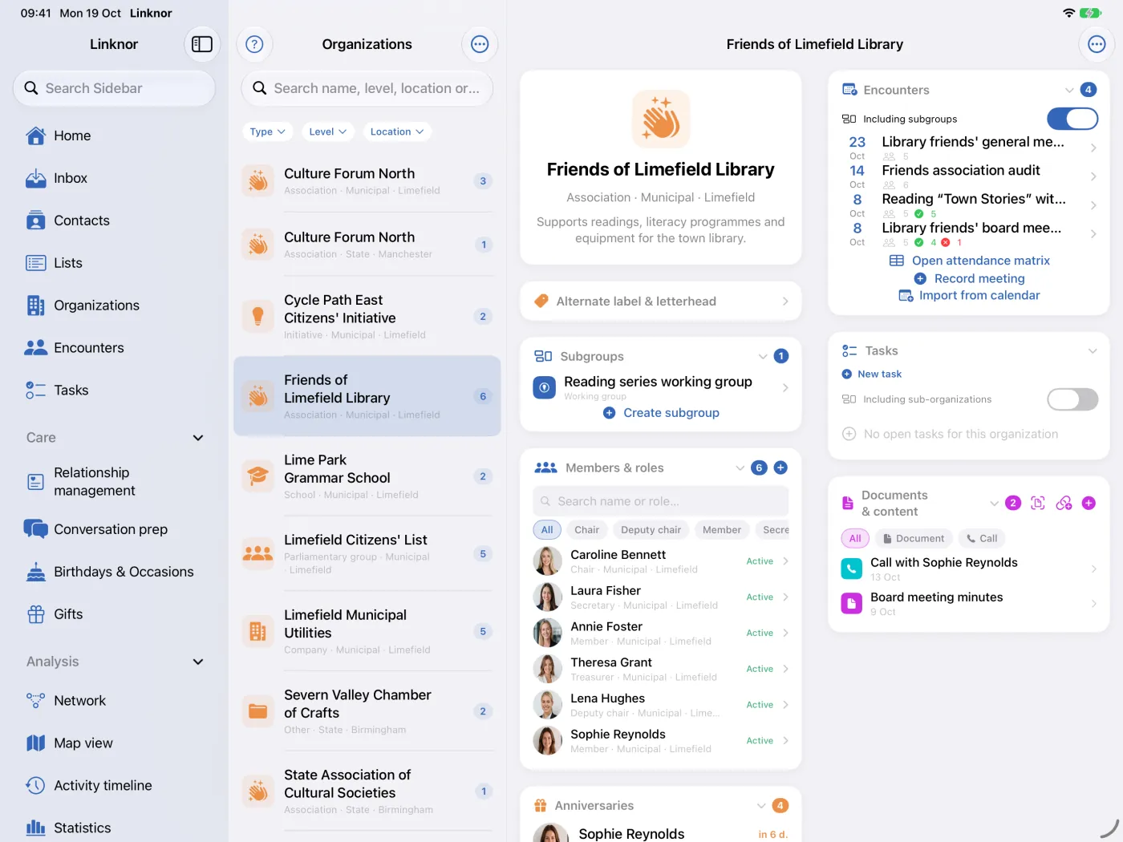Add a member with the plus icon
Image resolution: width=1123 pixels, height=842 pixels.
pyautogui.click(x=780, y=468)
